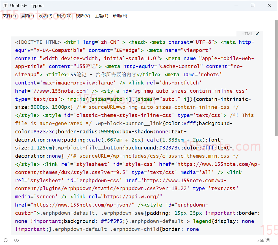This screenshot has height=245, width=278.
Task: Click the scrollbar track below the thumb
Action: point(276,184)
